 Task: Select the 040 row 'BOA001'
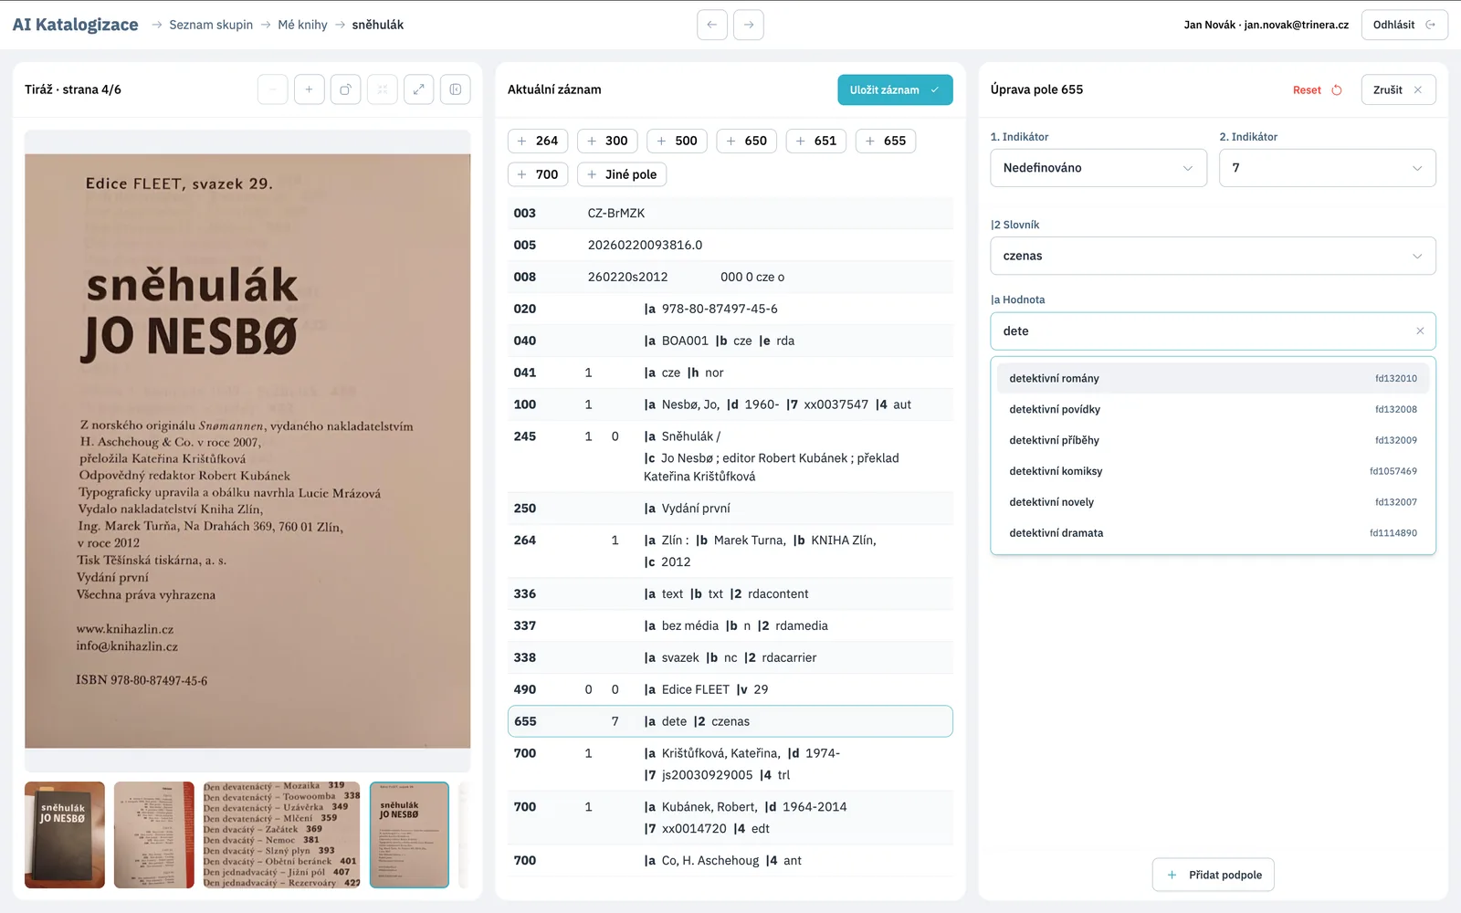coord(730,341)
